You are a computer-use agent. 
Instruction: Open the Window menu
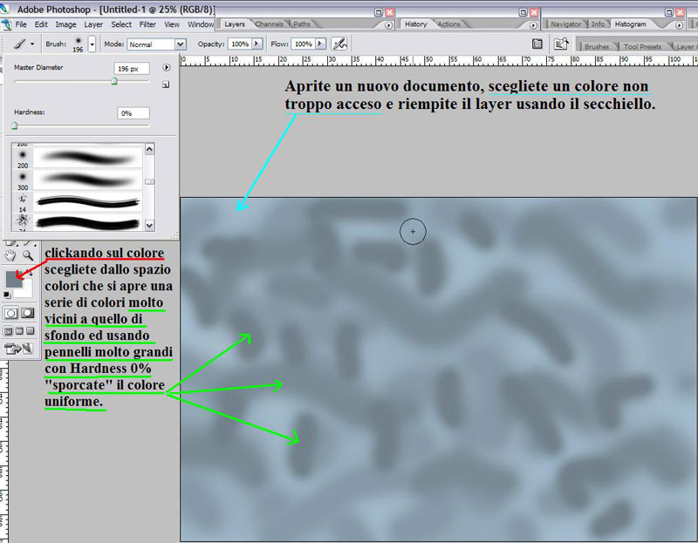pyautogui.click(x=201, y=24)
